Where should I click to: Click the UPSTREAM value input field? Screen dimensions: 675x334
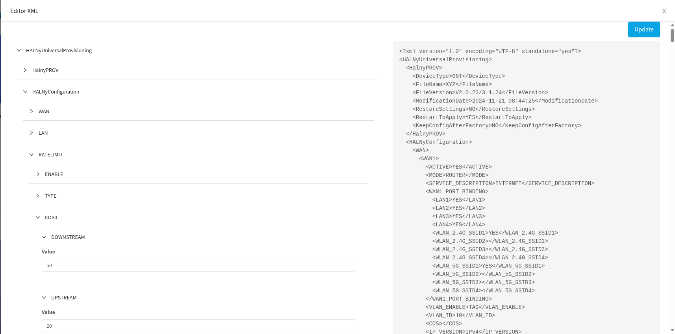pos(198,326)
